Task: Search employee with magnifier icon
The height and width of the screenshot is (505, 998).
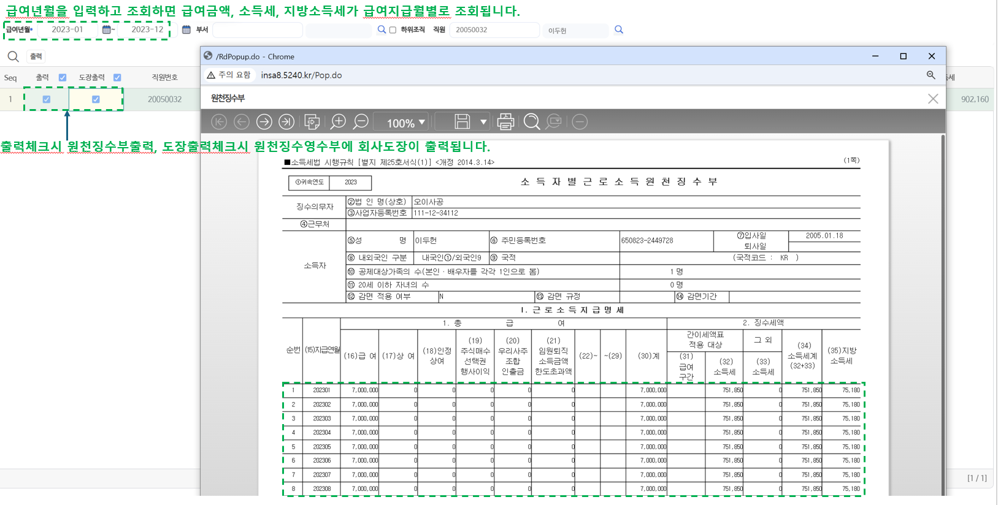Action: click(619, 29)
